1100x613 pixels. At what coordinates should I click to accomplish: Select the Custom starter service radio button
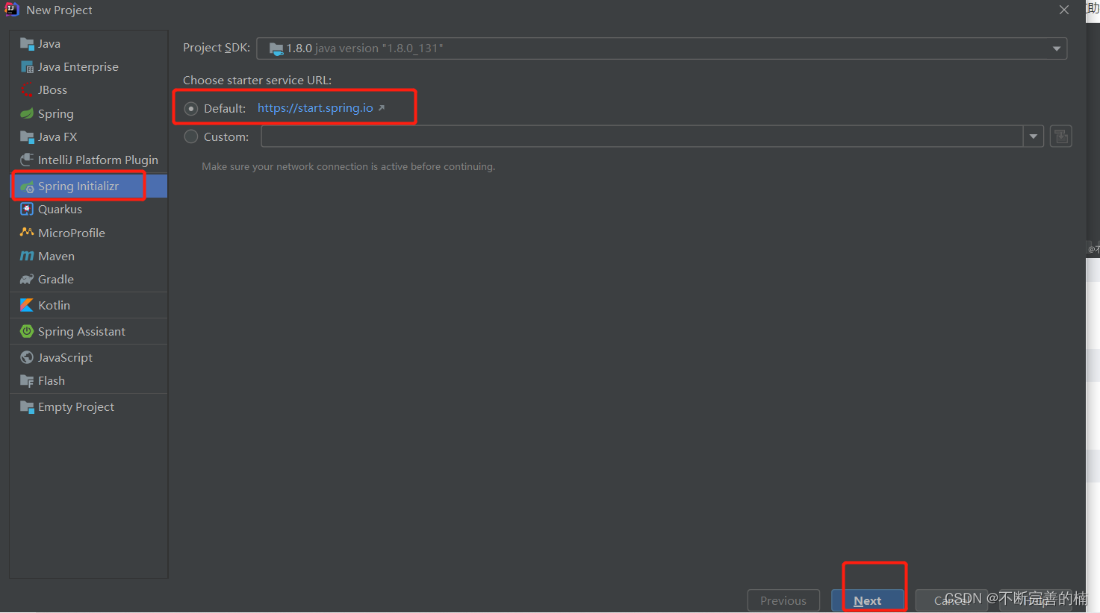pos(191,136)
